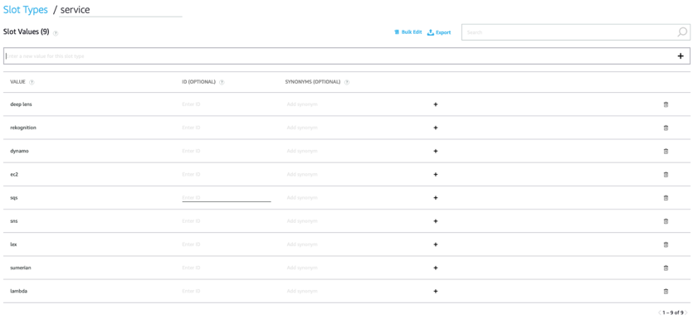Delete the sumerian slot value
The width and height of the screenshot is (693, 319).
click(x=666, y=268)
